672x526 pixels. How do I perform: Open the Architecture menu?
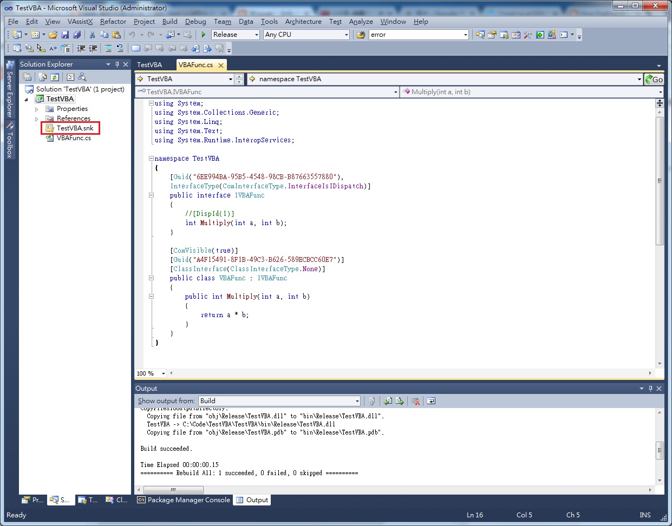point(303,22)
